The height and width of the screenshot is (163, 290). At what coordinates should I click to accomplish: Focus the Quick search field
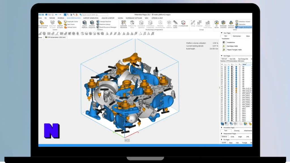[95, 15]
